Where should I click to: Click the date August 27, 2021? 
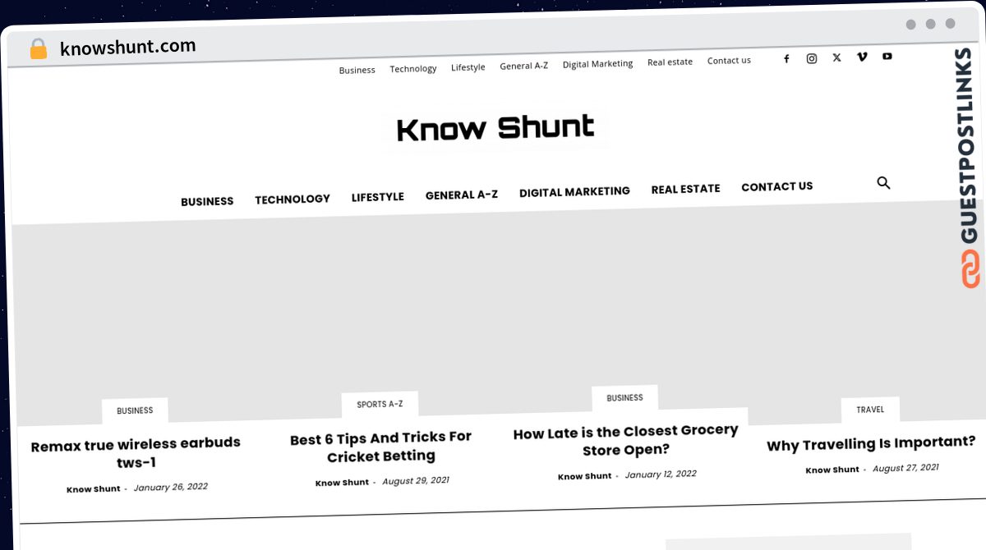pyautogui.click(x=905, y=468)
